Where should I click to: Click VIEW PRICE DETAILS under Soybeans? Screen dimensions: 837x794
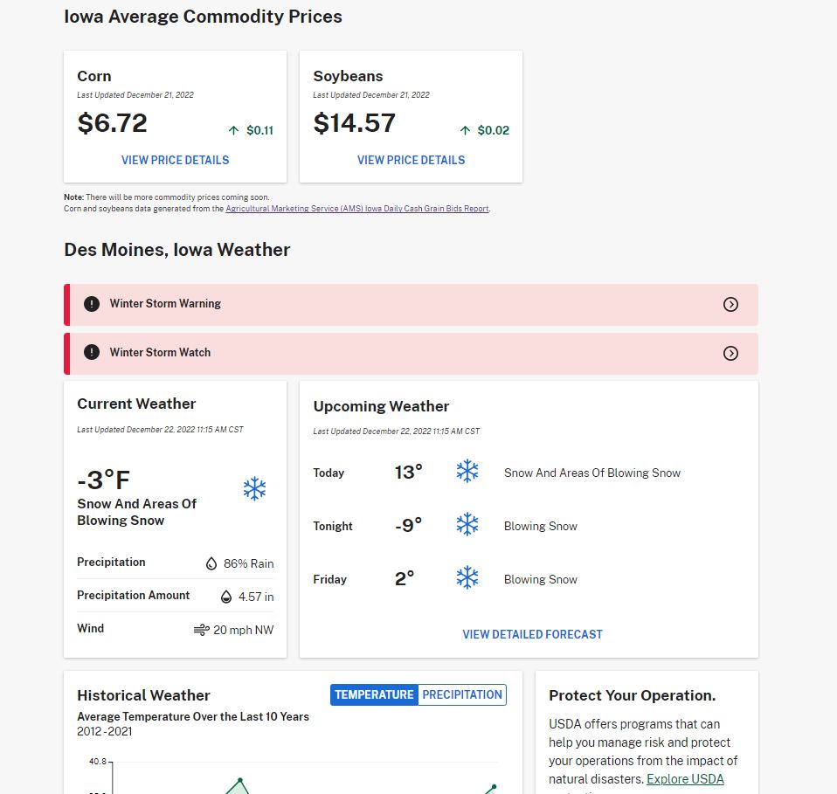point(411,160)
